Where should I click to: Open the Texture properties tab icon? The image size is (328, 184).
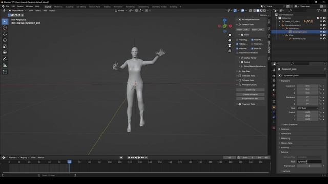click(274, 128)
